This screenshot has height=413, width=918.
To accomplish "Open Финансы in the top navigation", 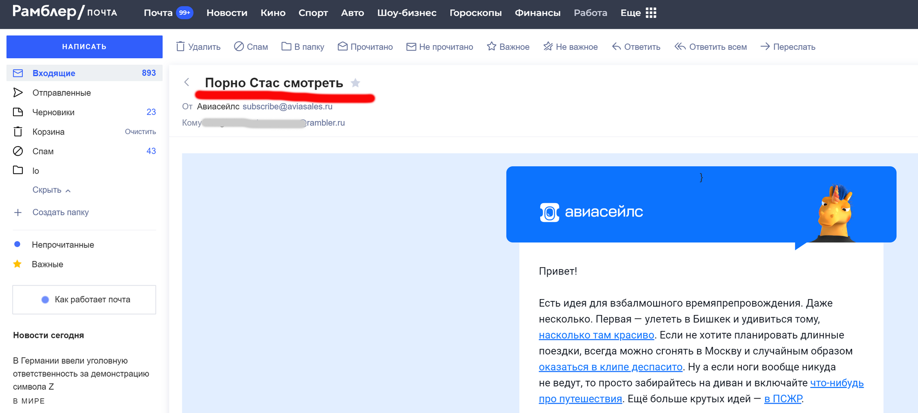I will point(537,13).
